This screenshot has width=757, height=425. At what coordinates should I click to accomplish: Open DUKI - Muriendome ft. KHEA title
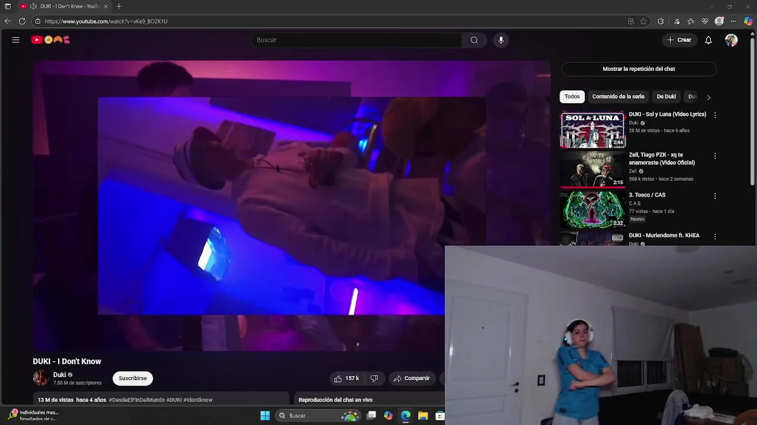coord(664,236)
